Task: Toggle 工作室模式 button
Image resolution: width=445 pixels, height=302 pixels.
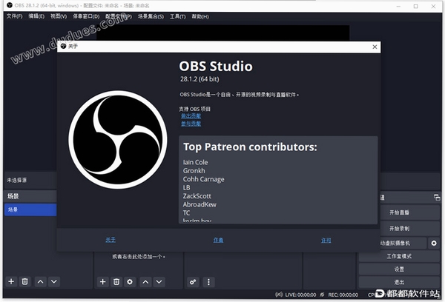Action: pos(399,256)
